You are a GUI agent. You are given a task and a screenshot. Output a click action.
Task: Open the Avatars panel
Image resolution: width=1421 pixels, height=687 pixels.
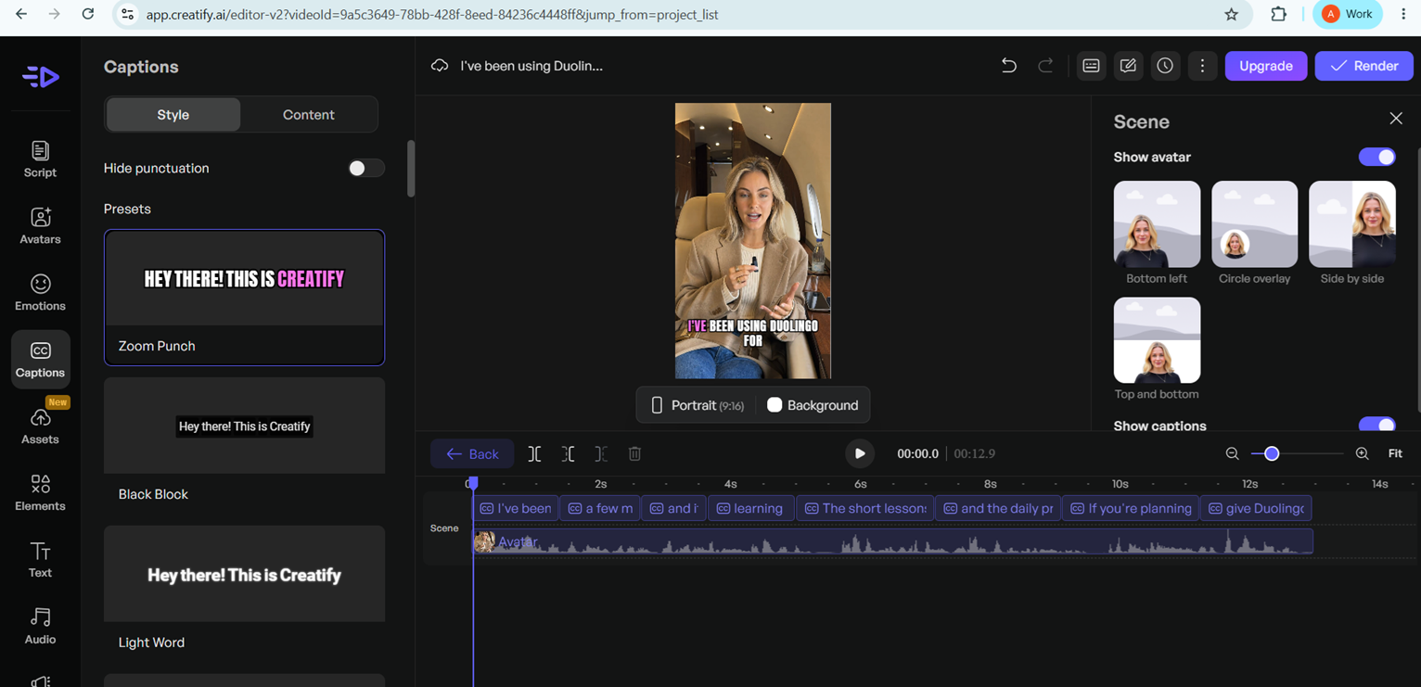[40, 225]
